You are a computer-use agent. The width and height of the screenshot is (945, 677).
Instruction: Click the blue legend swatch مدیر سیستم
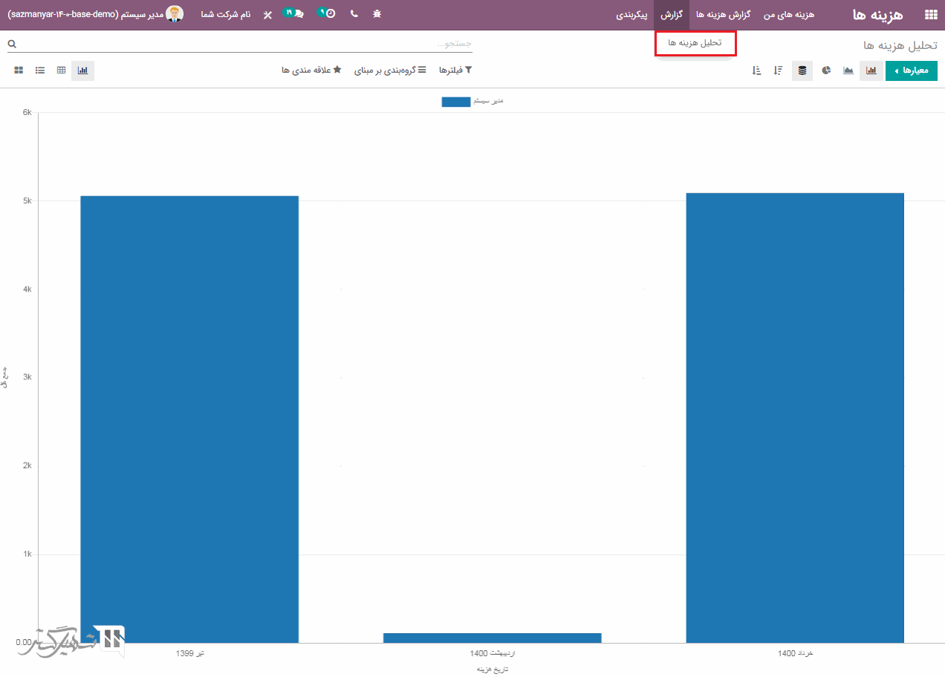click(455, 102)
